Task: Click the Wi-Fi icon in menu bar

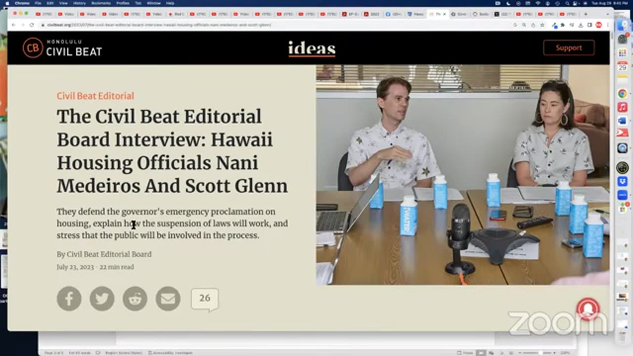Action: pos(538,3)
